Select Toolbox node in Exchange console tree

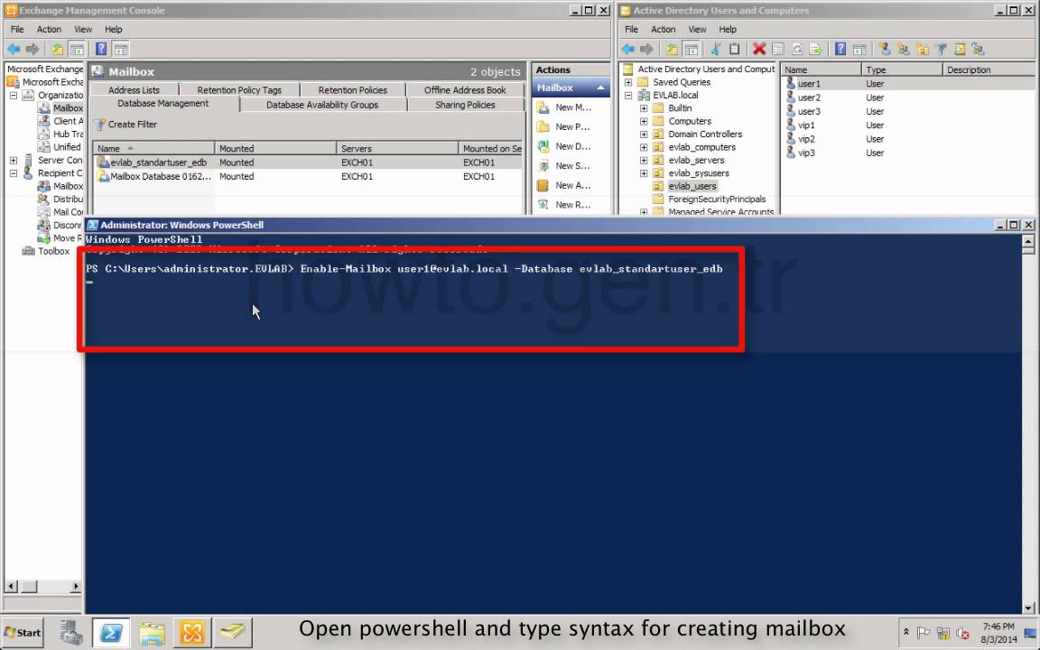(54, 251)
